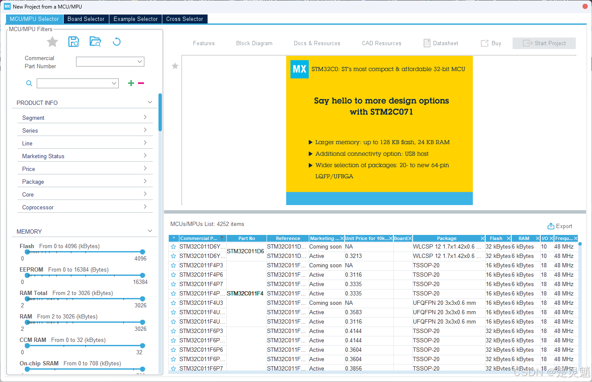Close the Unit Price column with its X
The width and height of the screenshot is (592, 382).
pyautogui.click(x=391, y=238)
